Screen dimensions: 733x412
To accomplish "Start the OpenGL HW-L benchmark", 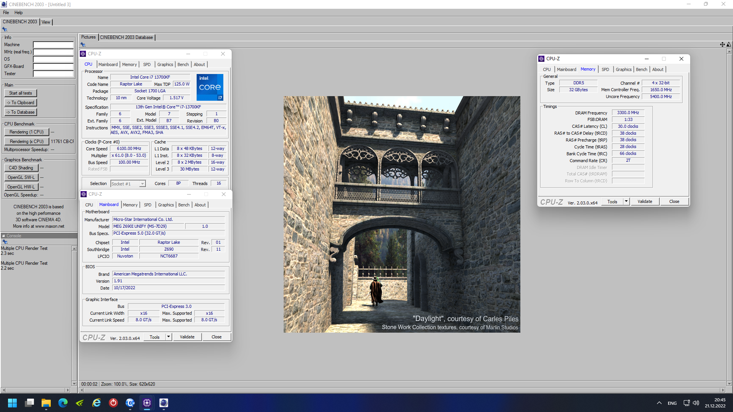I will pos(21,187).
